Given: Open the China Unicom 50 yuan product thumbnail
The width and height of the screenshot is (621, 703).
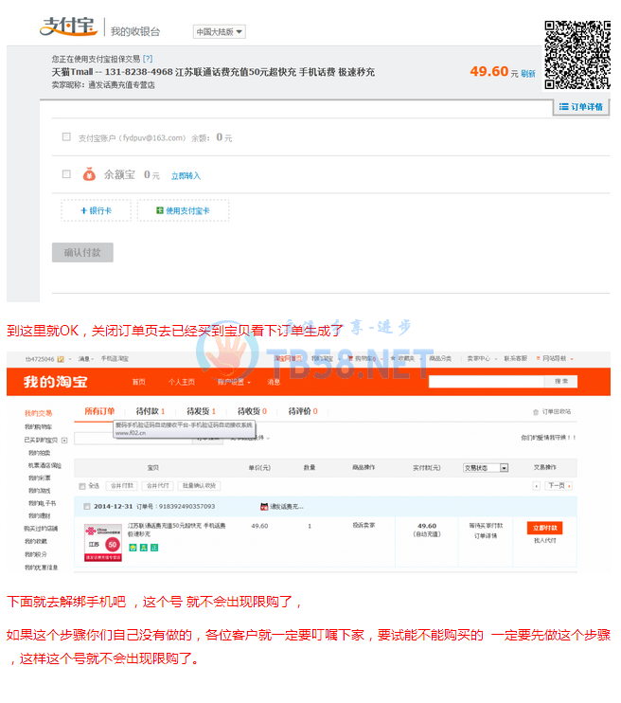Looking at the screenshot, I should (x=103, y=543).
